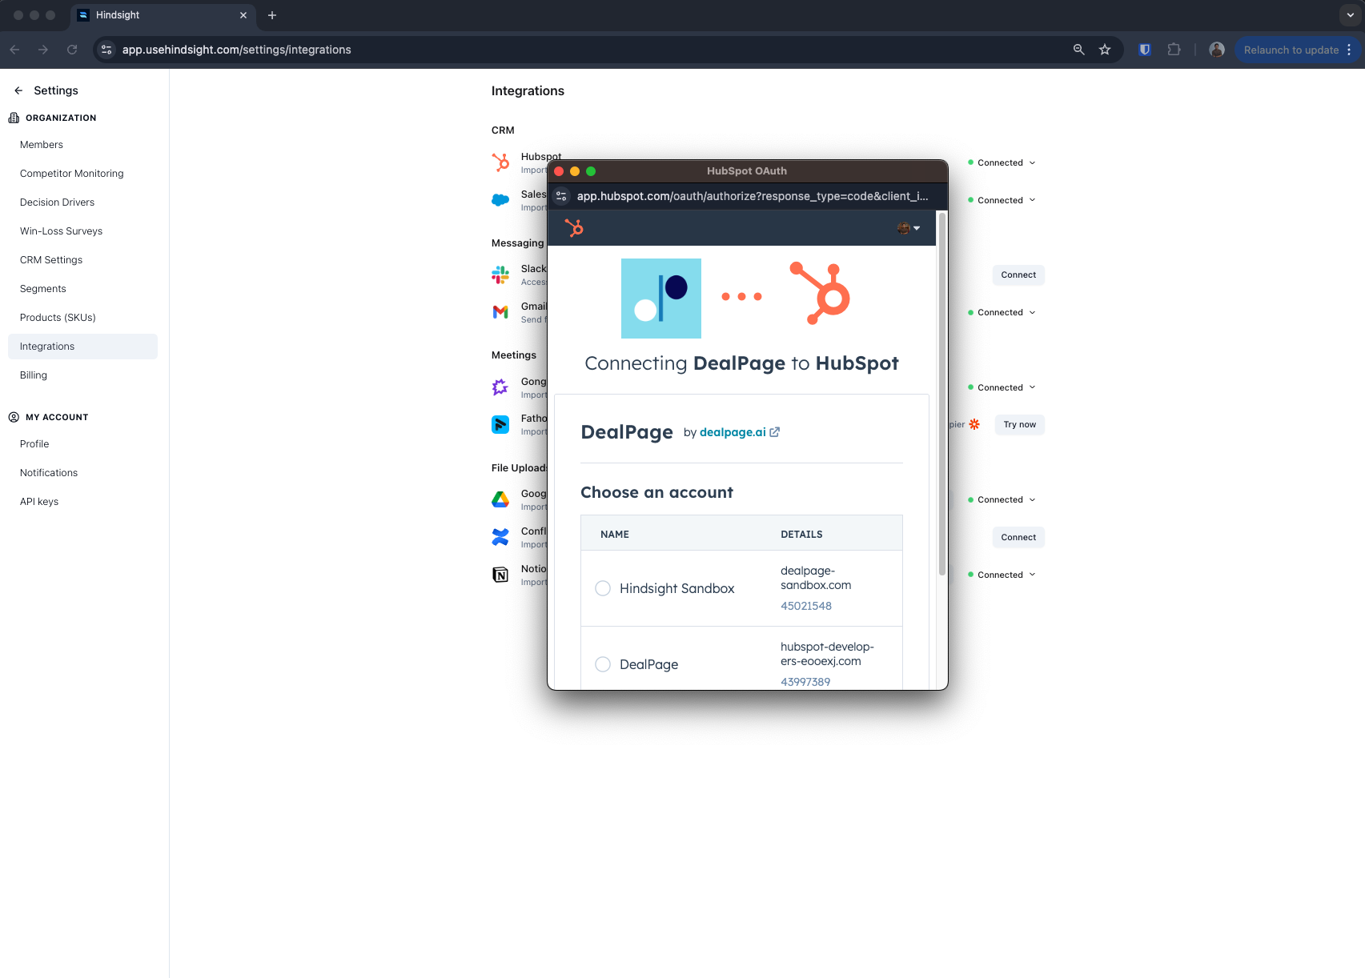Open the dealpage.ai external link

click(739, 432)
